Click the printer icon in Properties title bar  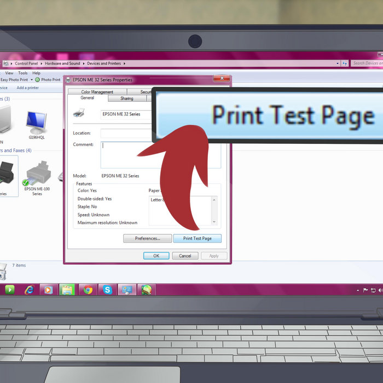pos(68,80)
